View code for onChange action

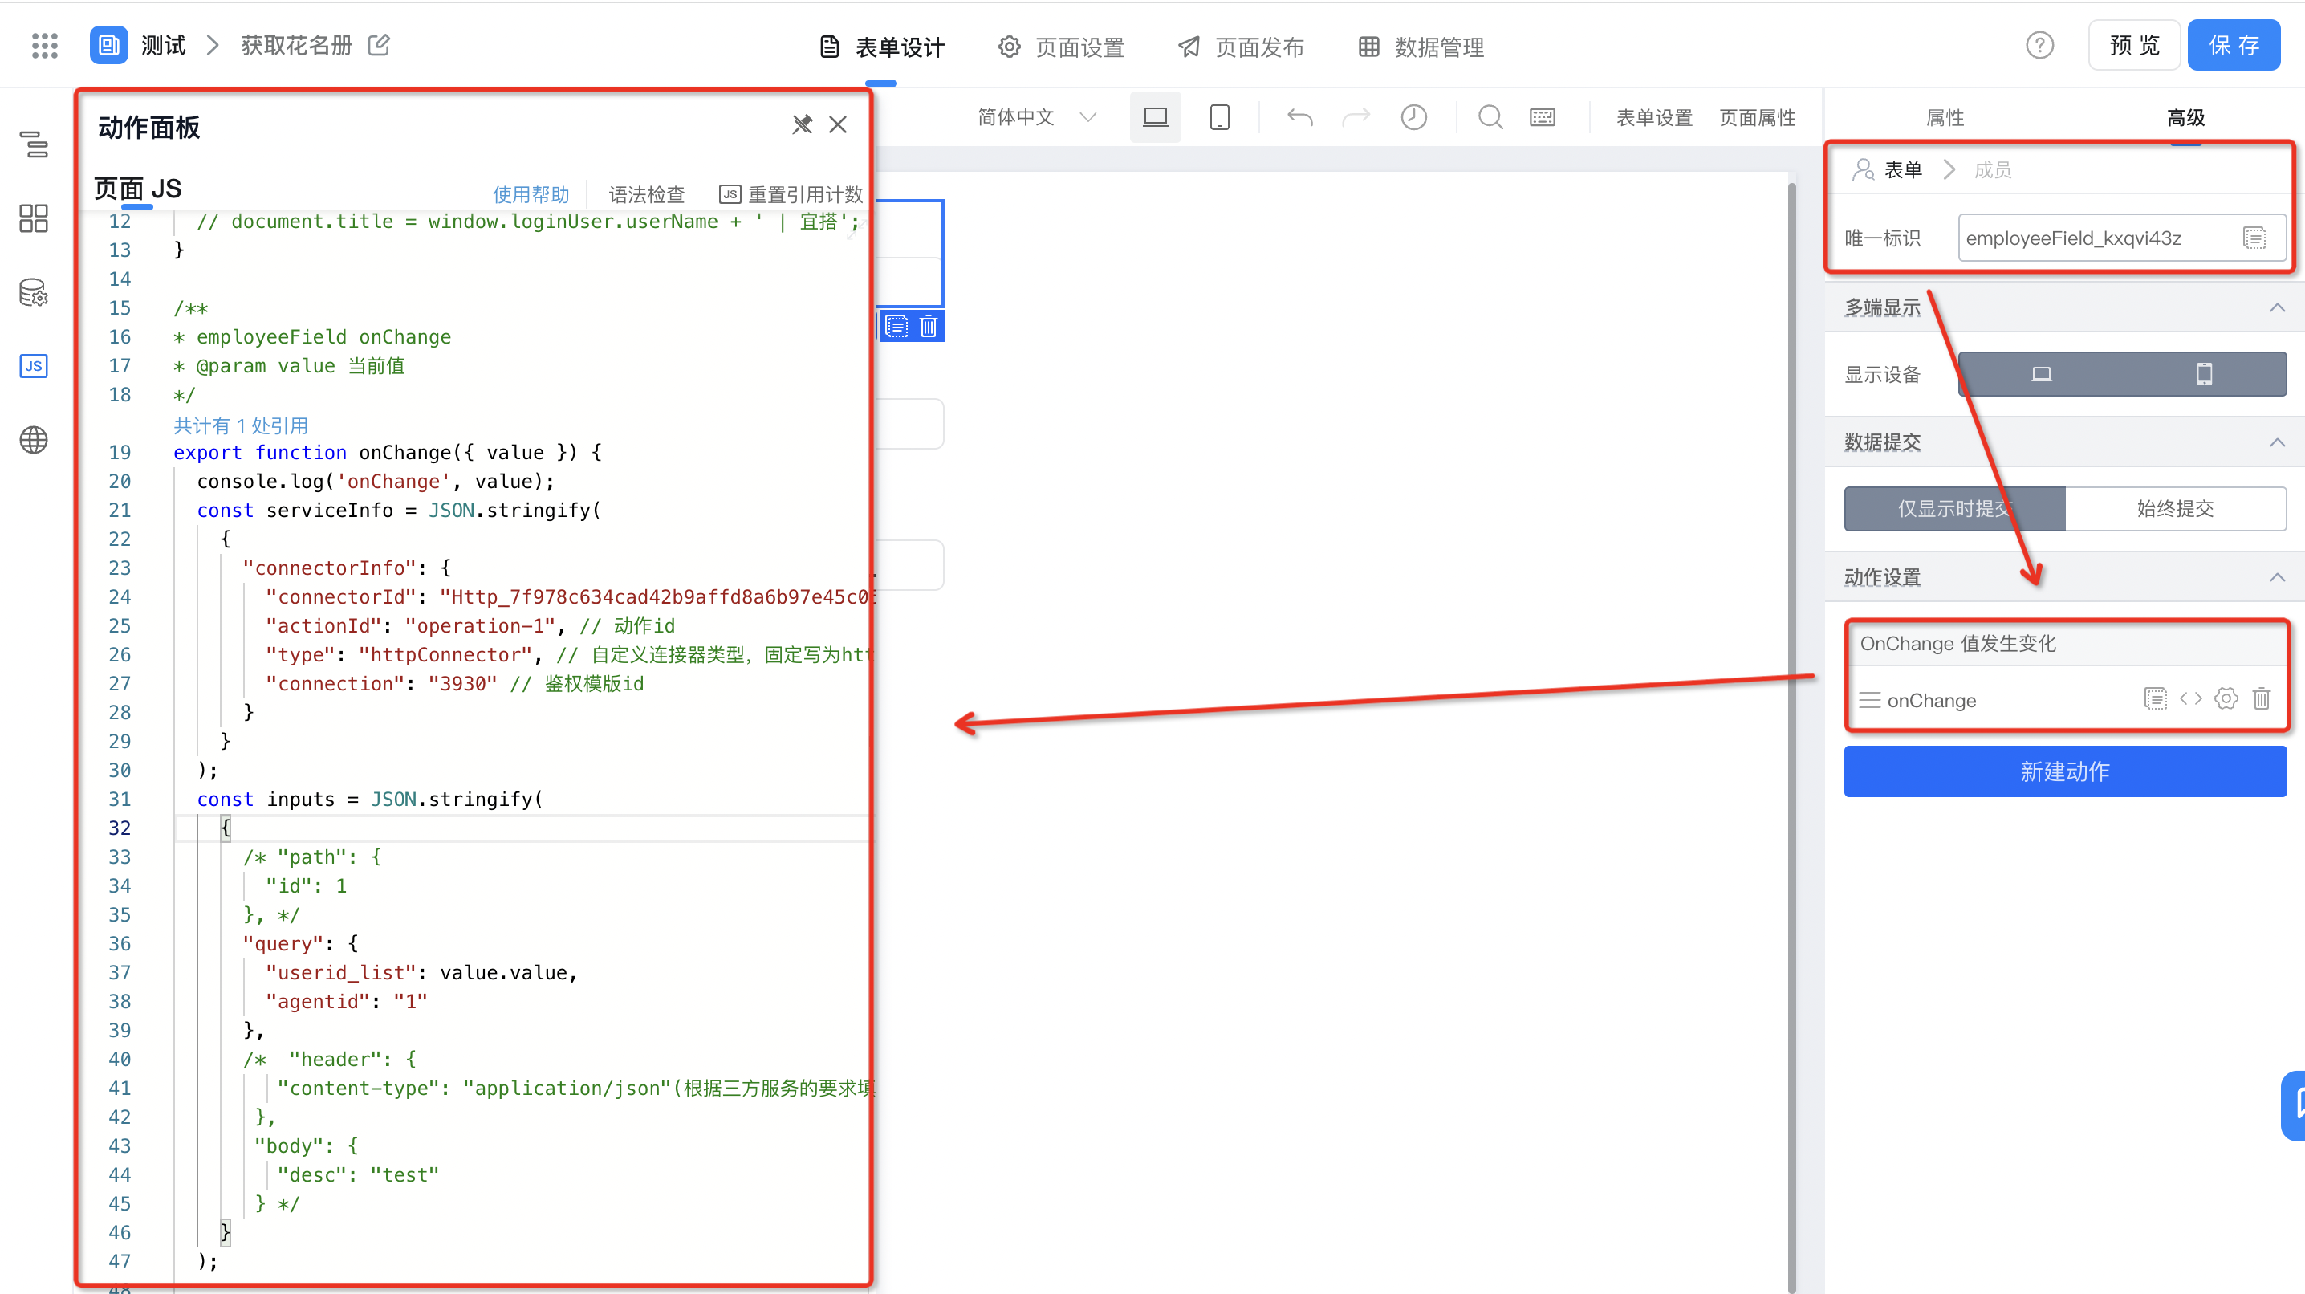coord(2191,699)
